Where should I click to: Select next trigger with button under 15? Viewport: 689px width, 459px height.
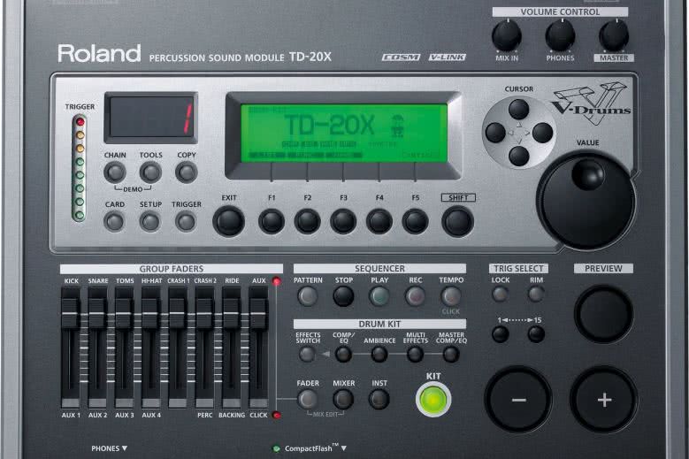pos(536,334)
